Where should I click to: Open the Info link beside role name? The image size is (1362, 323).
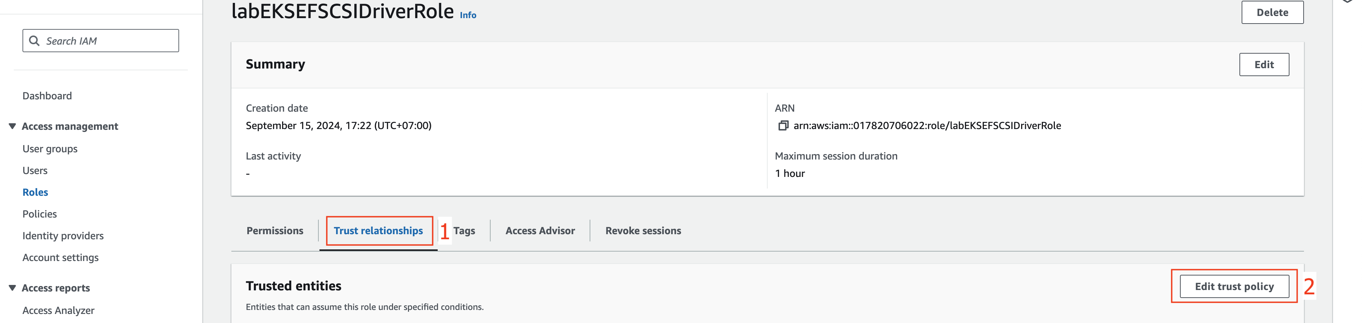pos(467,15)
